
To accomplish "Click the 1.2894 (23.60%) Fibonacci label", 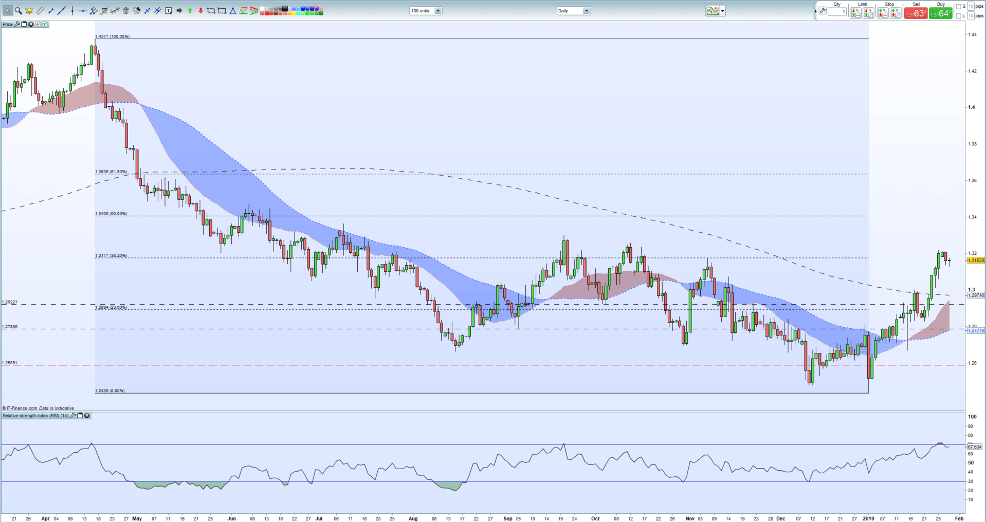I will tap(111, 307).
